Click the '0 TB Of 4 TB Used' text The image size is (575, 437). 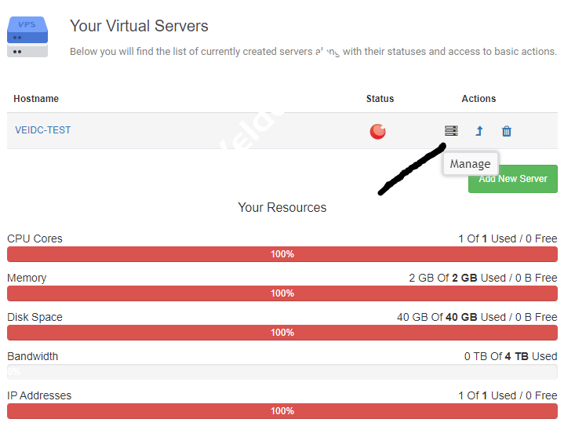click(511, 356)
